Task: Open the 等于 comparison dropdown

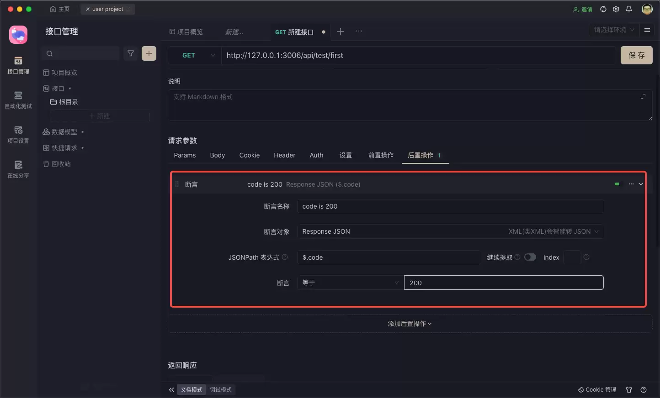Action: click(351, 283)
